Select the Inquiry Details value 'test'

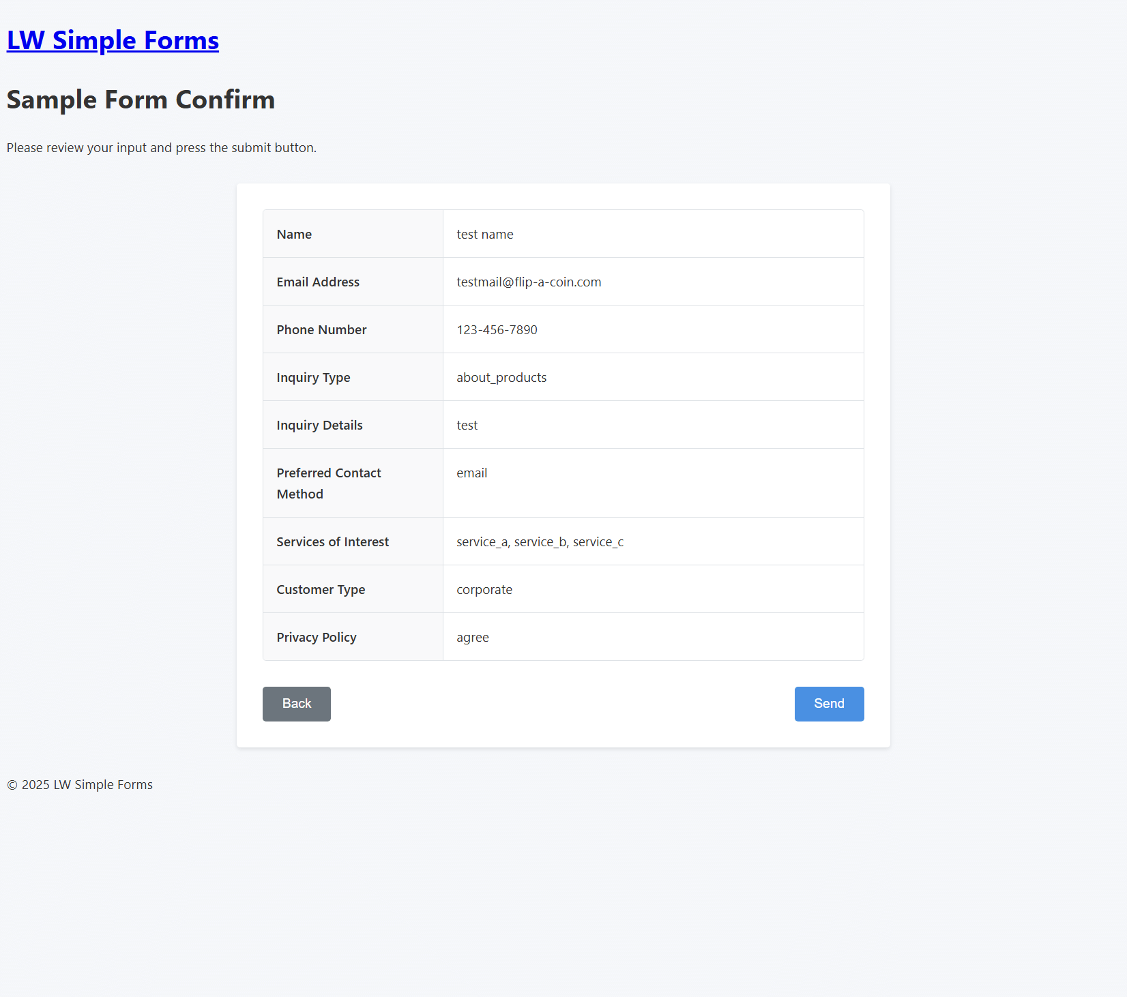[467, 425]
